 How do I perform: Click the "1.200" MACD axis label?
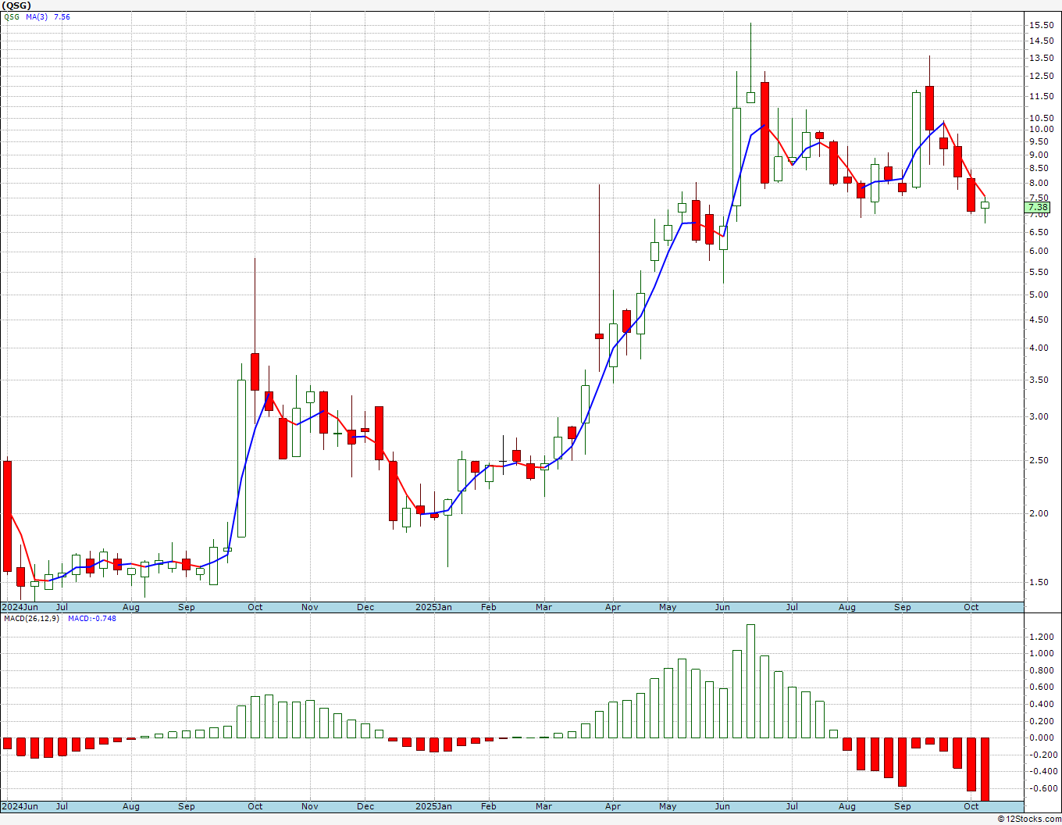pyautogui.click(x=1041, y=637)
